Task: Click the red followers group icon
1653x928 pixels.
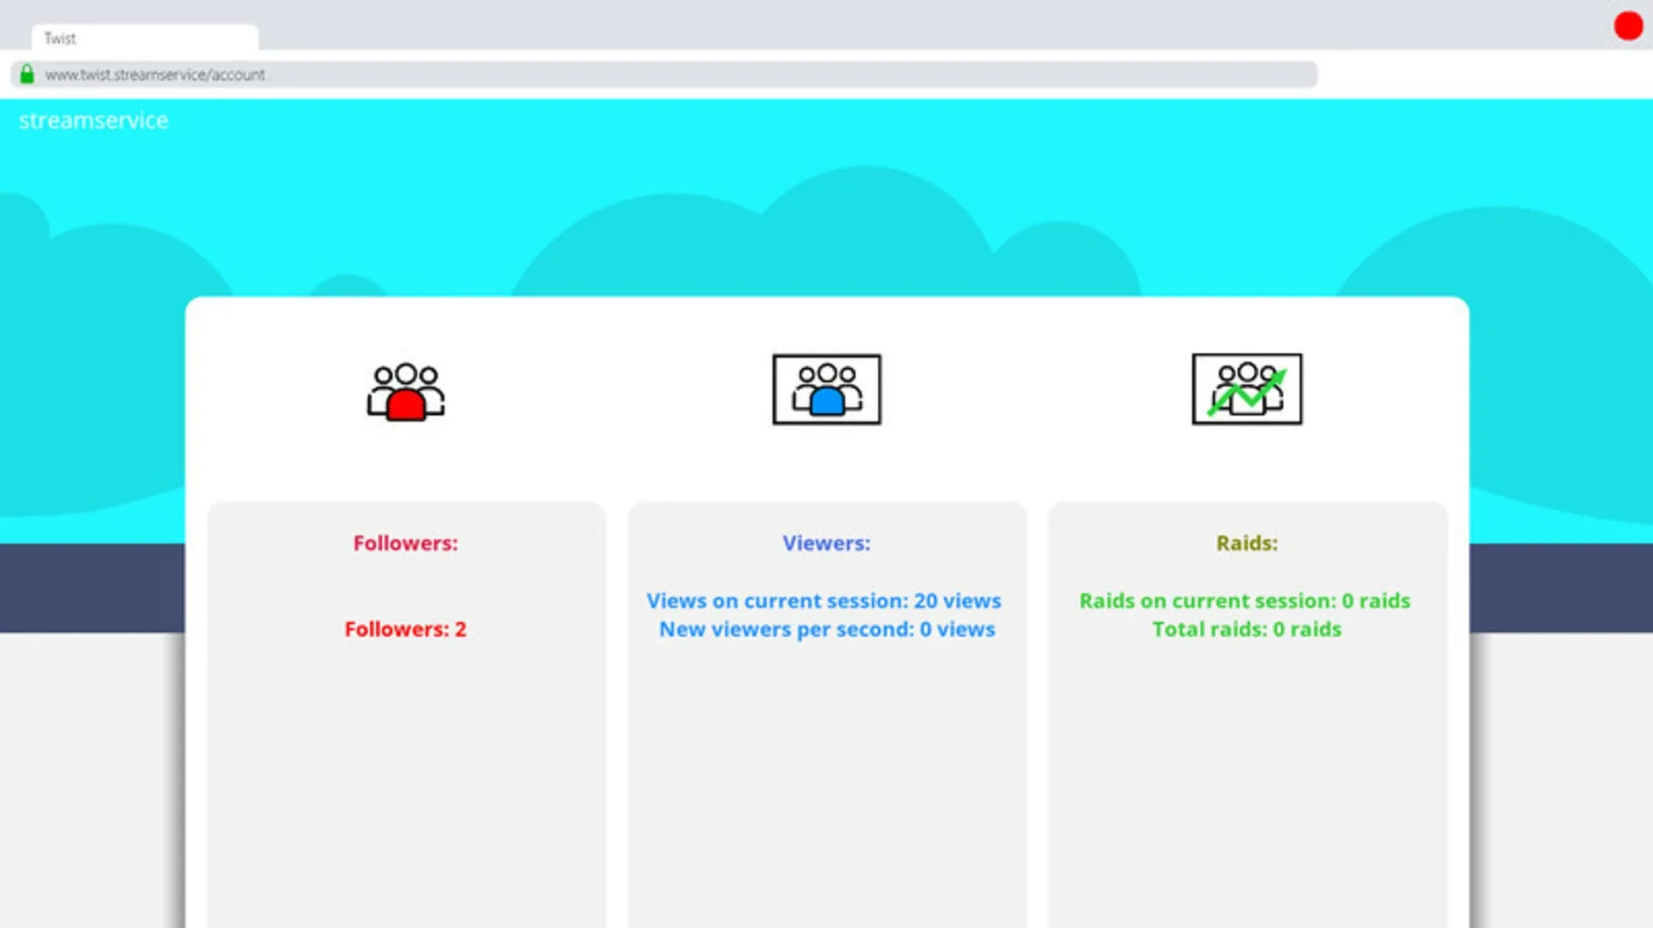Action: [x=406, y=392]
